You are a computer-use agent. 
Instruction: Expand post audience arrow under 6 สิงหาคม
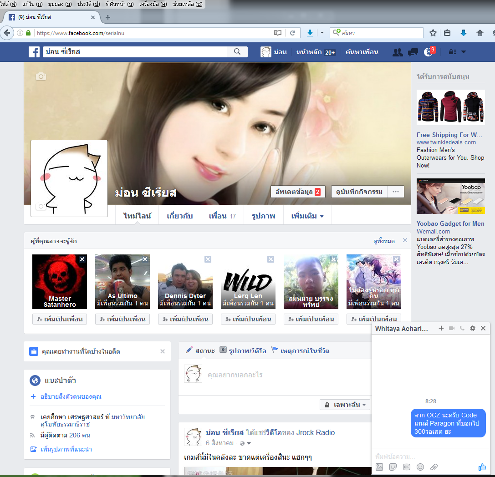pos(249,444)
